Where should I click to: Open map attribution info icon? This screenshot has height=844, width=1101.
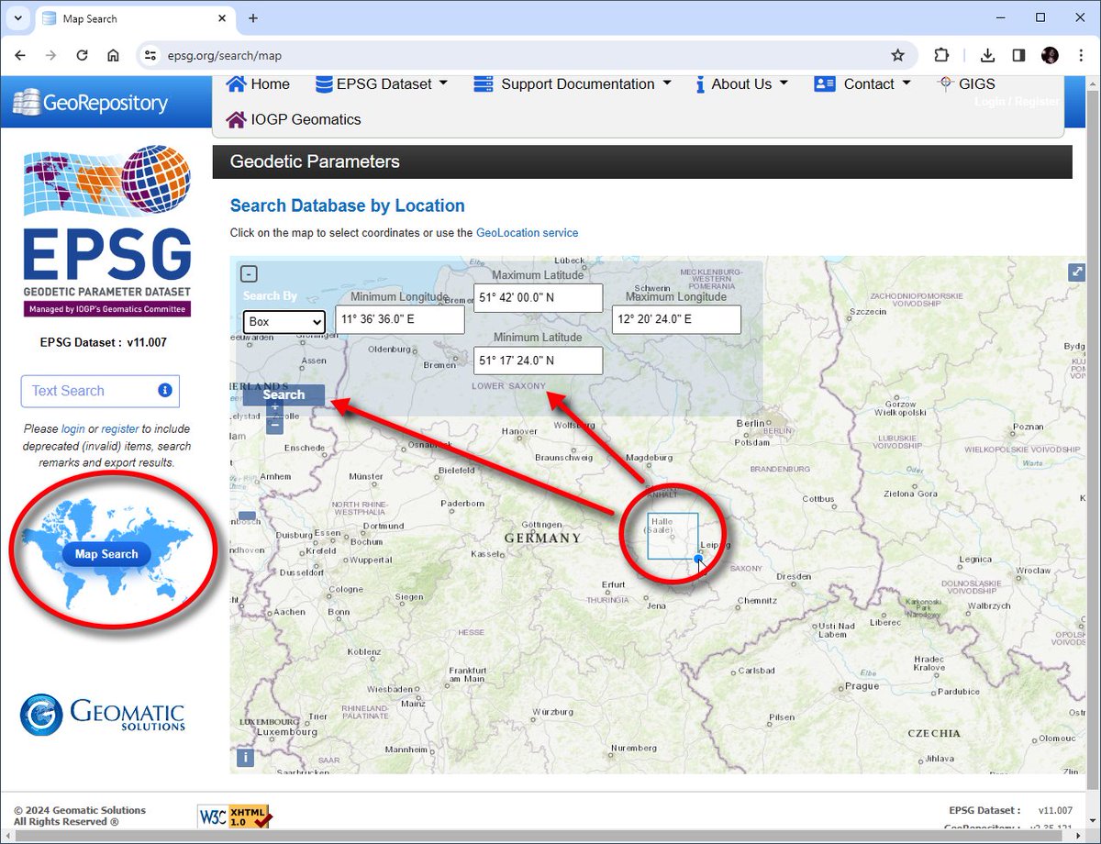[245, 758]
